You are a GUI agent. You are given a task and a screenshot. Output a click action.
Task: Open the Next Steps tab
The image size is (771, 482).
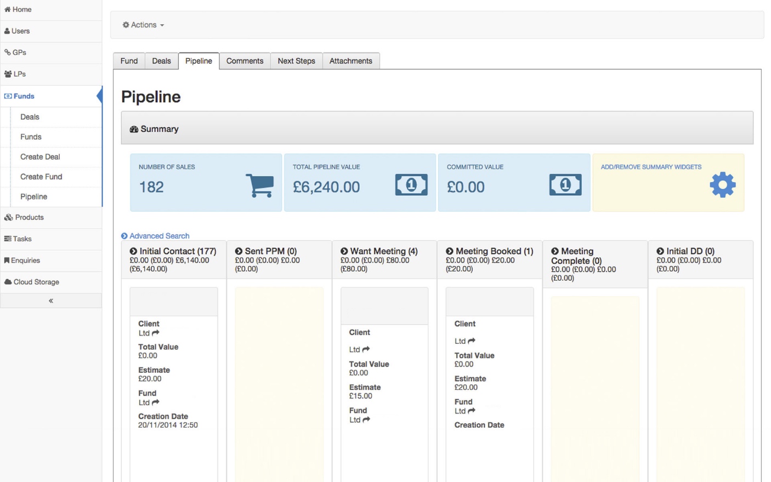296,61
